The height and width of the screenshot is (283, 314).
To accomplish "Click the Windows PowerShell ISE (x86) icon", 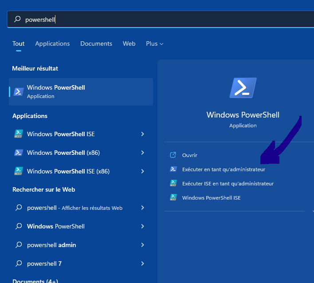I will click(19, 171).
